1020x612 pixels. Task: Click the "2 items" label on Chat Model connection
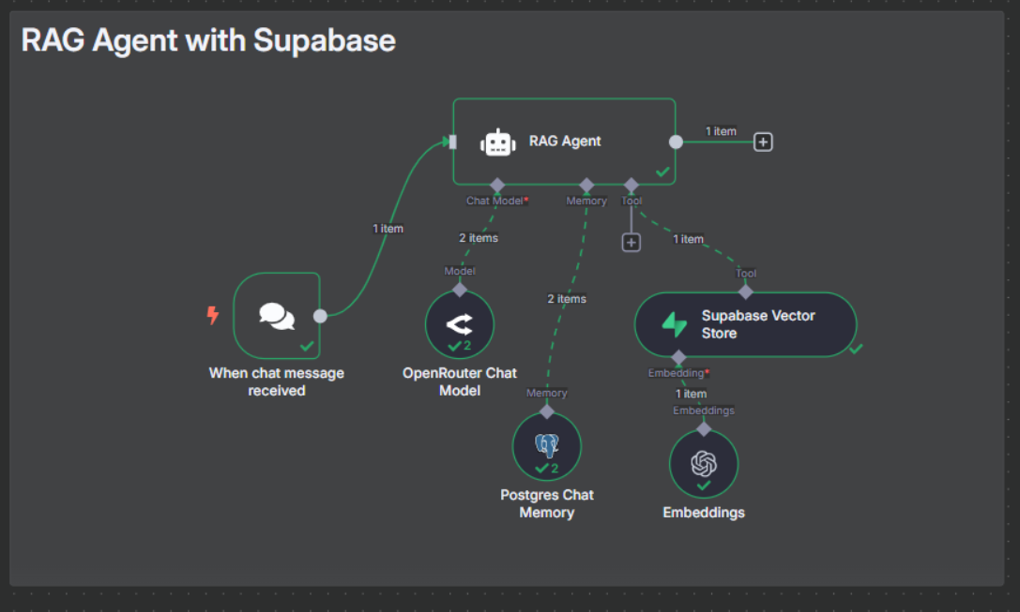(x=479, y=238)
